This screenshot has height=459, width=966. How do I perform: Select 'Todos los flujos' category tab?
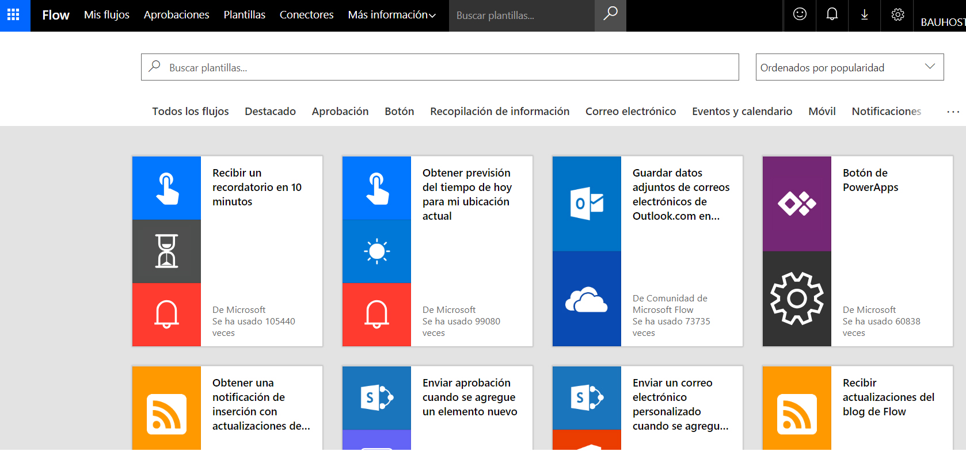click(x=191, y=112)
